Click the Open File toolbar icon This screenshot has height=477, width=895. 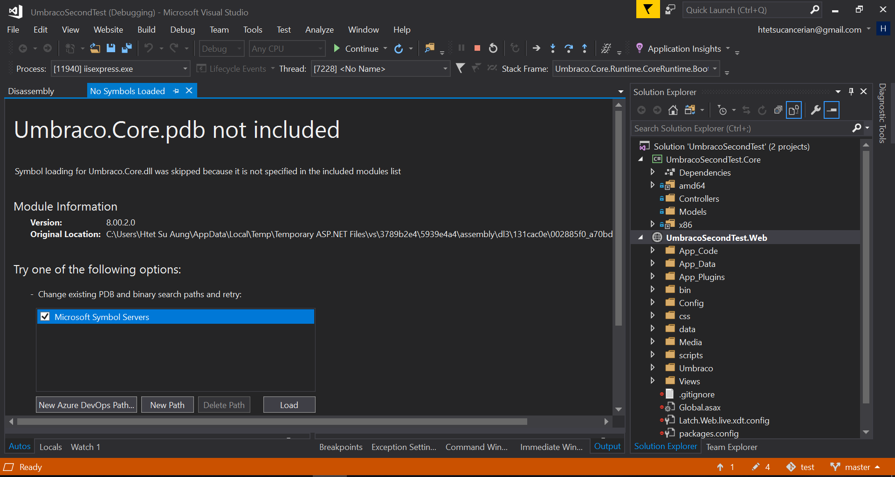pyautogui.click(x=95, y=48)
